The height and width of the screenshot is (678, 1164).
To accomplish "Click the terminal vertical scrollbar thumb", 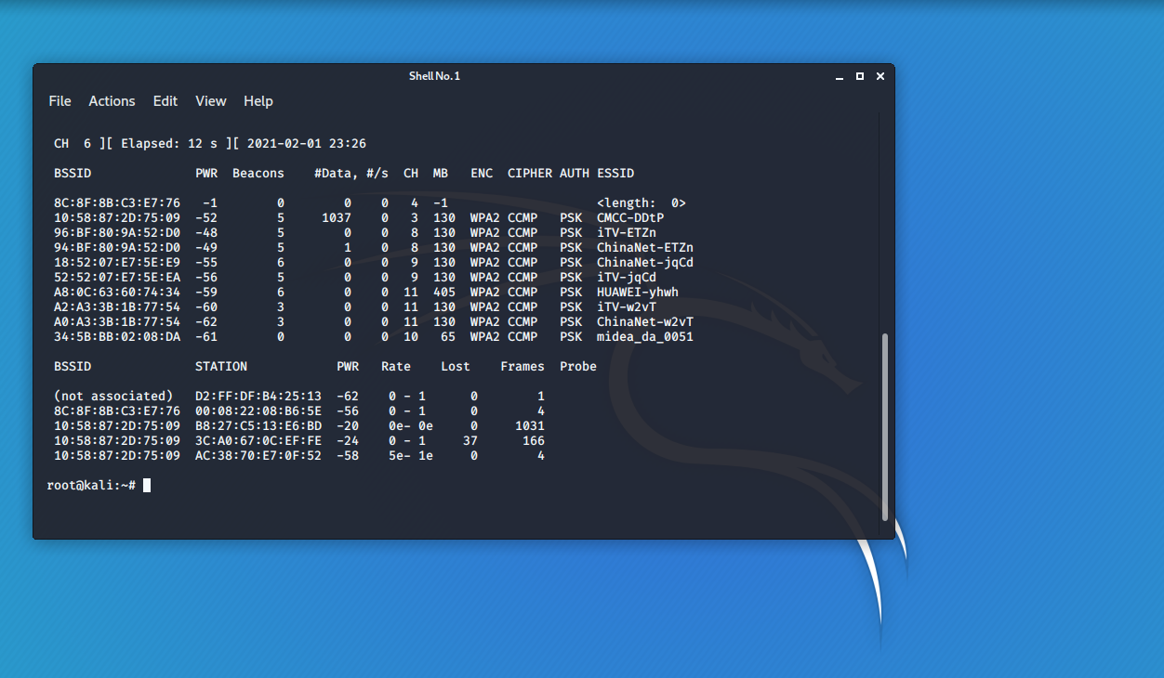I will click(885, 426).
